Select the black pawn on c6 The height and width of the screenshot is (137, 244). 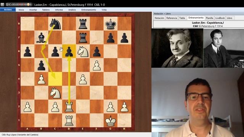pyautogui.click(x=55, y=51)
